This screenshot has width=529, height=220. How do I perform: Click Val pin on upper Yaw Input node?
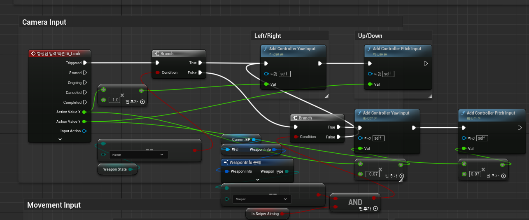point(266,84)
